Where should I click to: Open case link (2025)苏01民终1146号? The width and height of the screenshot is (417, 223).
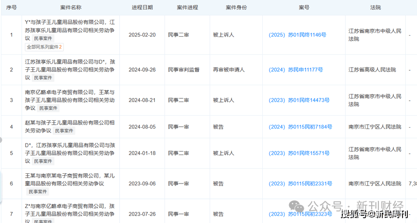click(304, 35)
